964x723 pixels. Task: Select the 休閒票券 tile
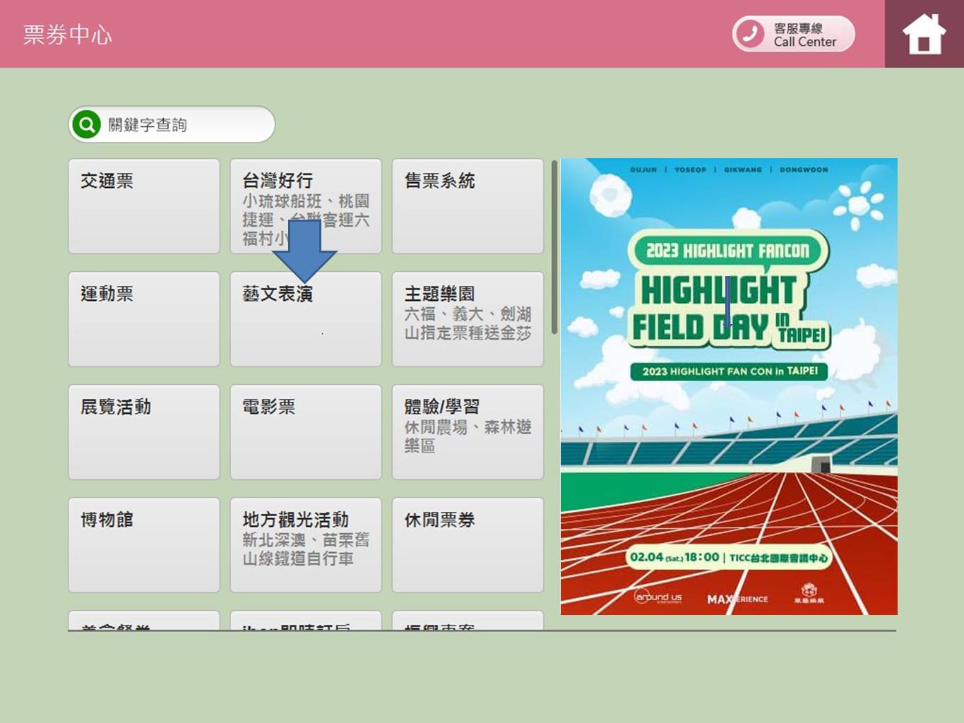(x=468, y=545)
